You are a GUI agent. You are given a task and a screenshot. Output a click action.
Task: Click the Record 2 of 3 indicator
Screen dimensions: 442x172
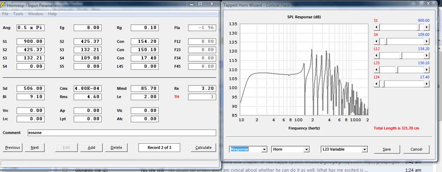(159, 148)
